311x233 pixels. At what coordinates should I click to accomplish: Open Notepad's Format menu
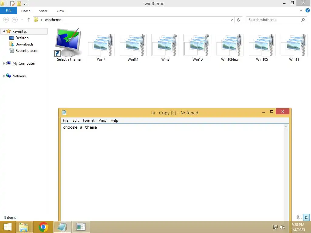click(x=89, y=120)
